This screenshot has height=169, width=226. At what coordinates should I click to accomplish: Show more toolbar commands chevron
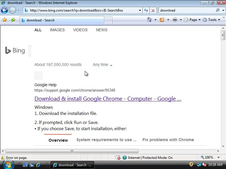point(223,17)
